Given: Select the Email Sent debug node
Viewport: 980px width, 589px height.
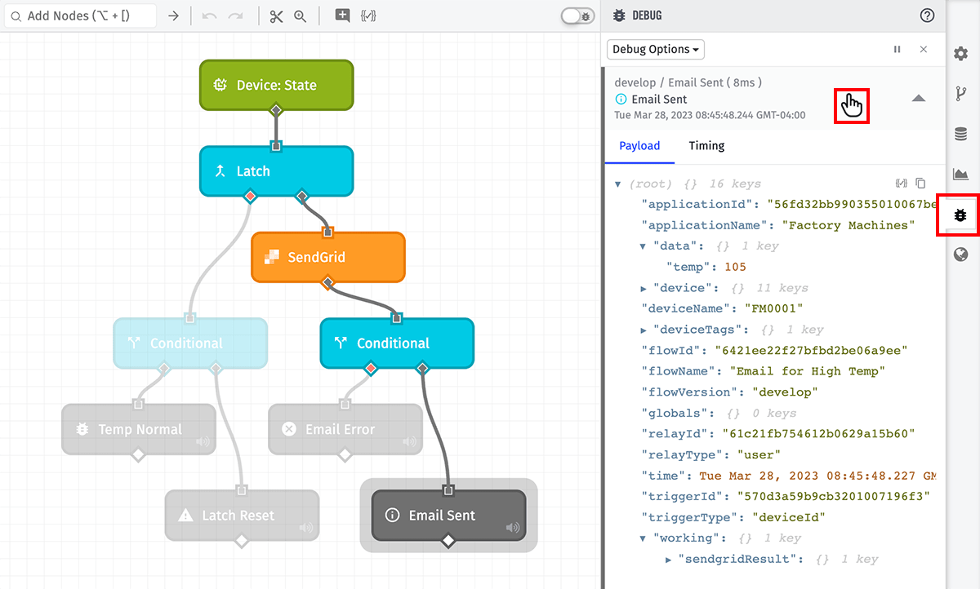Looking at the screenshot, I should click(x=448, y=516).
